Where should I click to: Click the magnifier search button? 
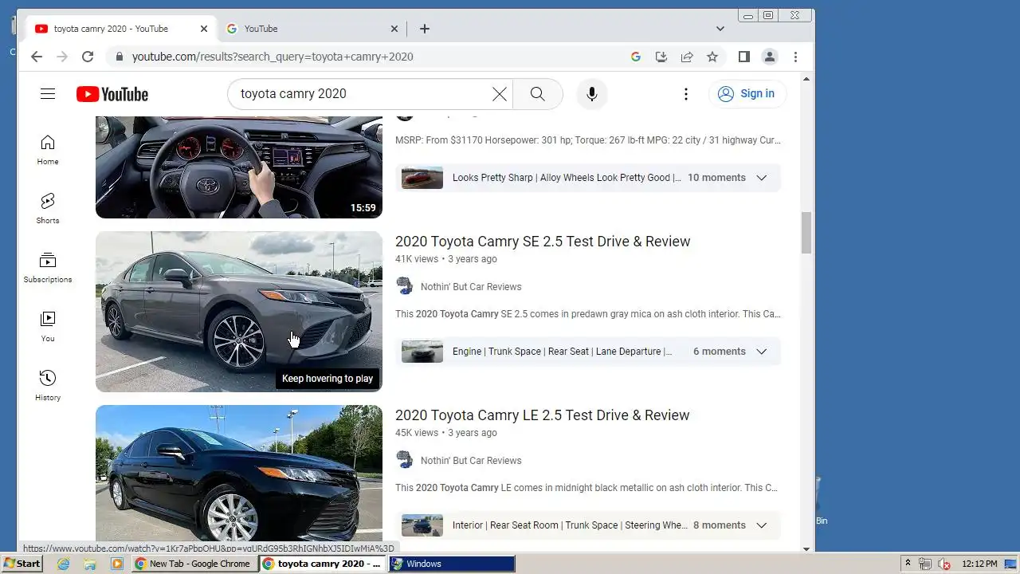coord(538,94)
